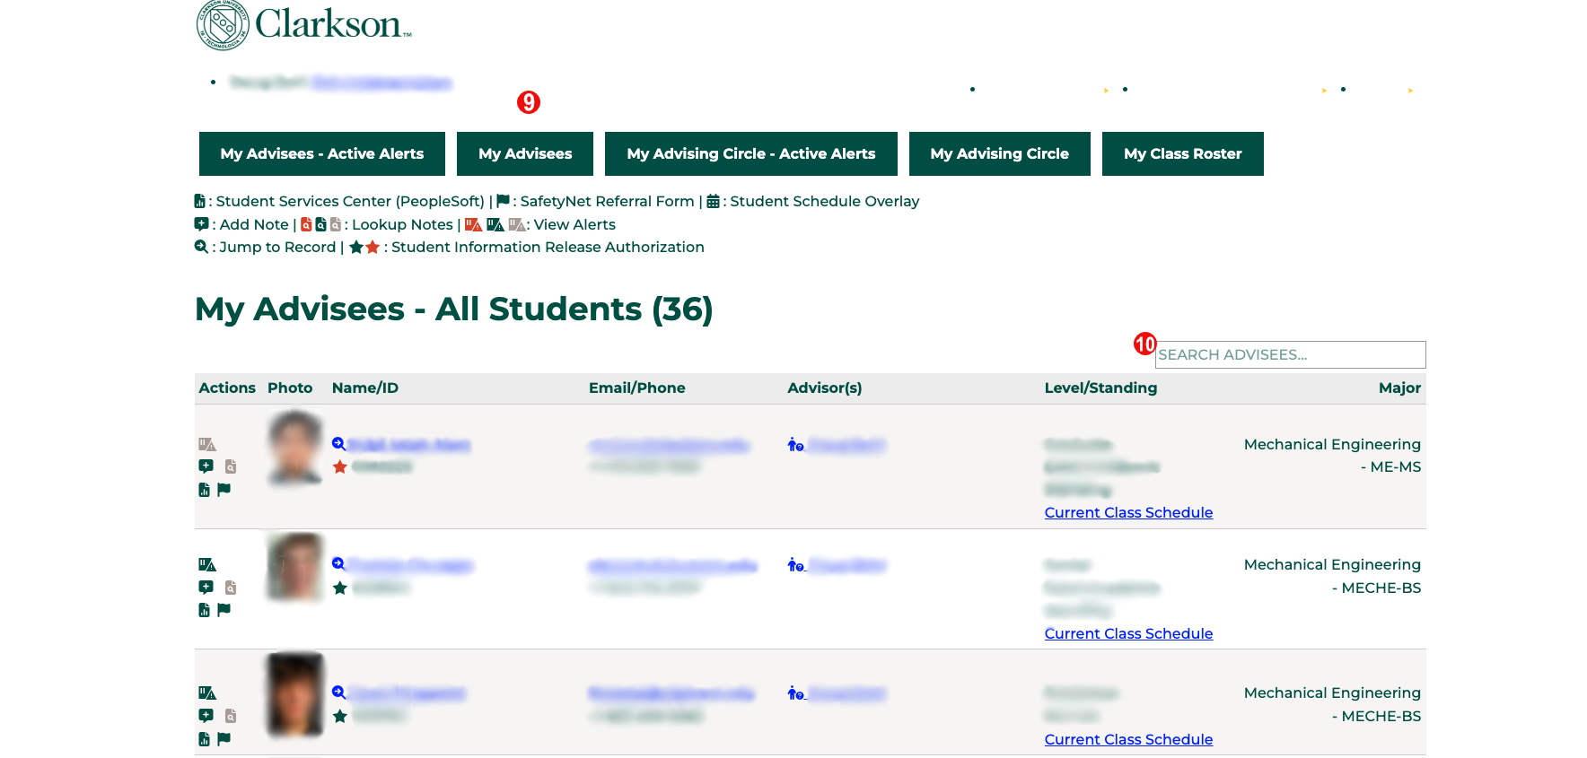The width and height of the screenshot is (1587, 758).
Task: Click the first student's photo thumbnail
Action: point(295,448)
